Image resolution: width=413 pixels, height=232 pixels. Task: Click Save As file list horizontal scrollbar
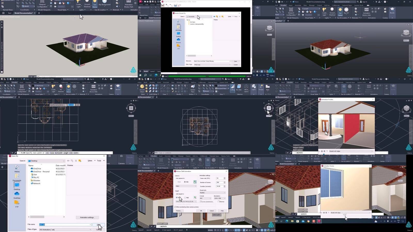46,217
